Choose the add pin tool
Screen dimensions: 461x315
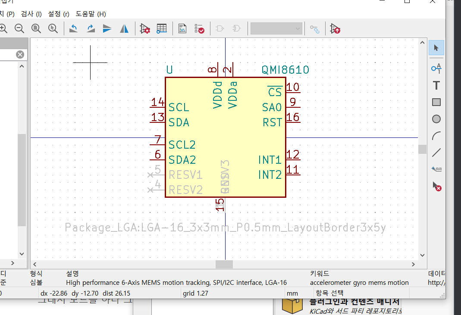436,68
